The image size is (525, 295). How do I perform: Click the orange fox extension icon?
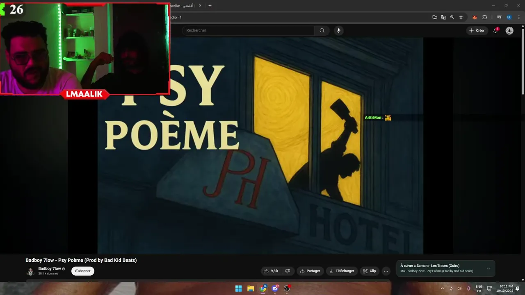[x=475, y=17]
